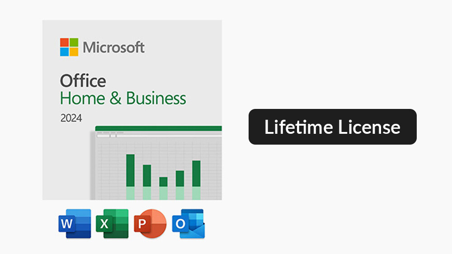Click the green square in Microsoft logo
The width and height of the screenshot is (452, 254).
coord(74,42)
